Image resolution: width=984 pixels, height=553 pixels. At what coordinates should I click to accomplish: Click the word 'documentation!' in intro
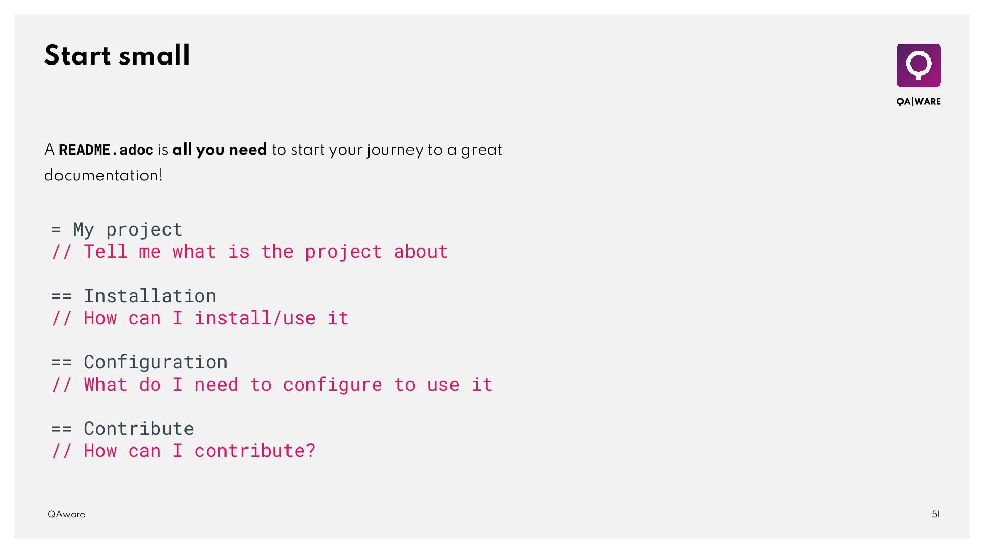[103, 175]
